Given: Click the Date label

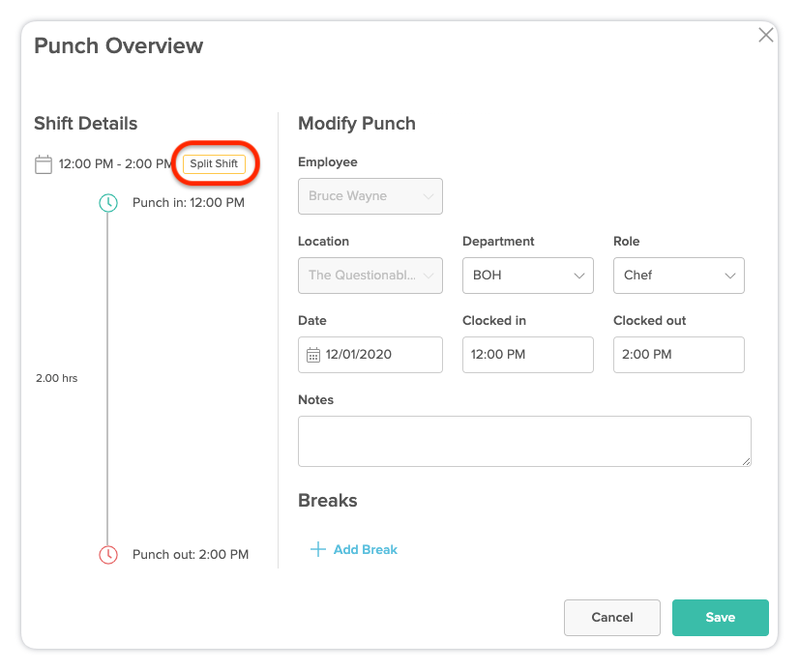Looking at the screenshot, I should (312, 321).
